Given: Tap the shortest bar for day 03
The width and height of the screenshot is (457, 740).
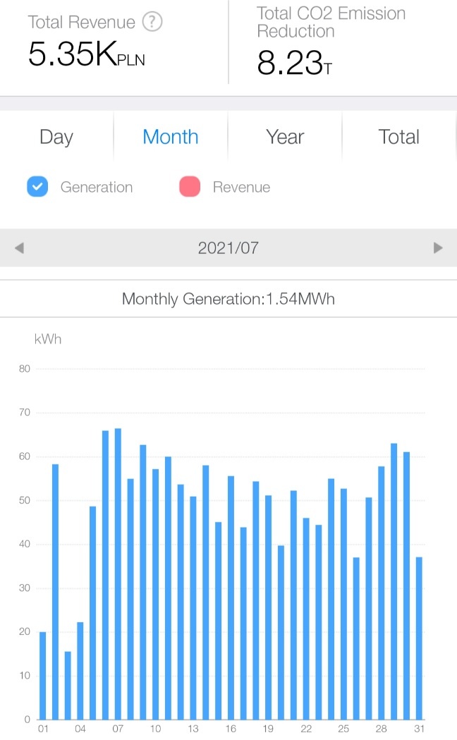Looking at the screenshot, I should tap(68, 685).
